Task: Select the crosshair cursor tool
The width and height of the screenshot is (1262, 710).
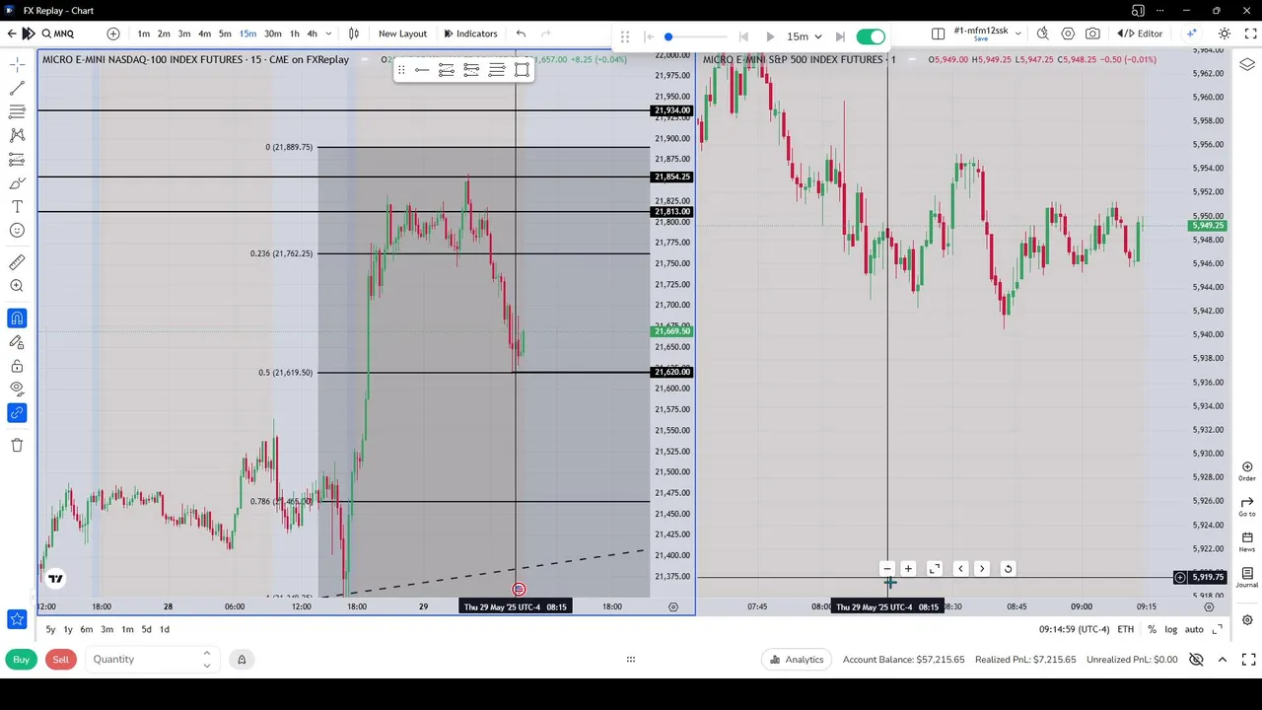Action: 17,64
